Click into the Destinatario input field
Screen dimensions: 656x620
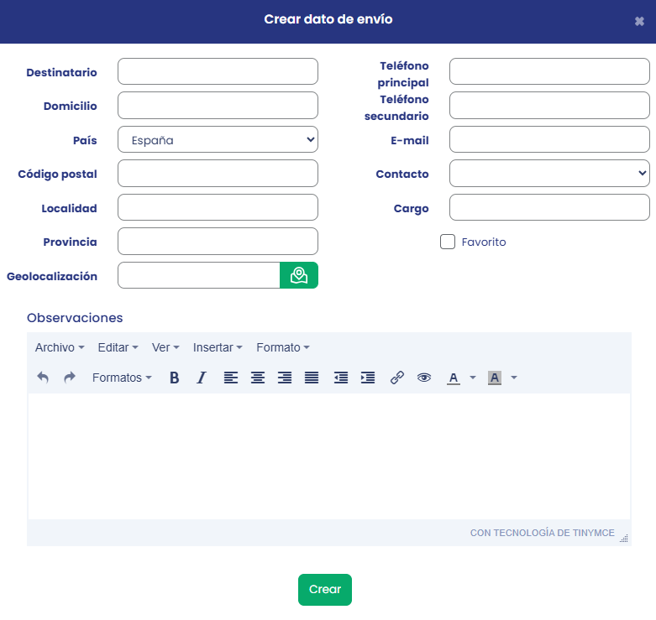point(218,72)
